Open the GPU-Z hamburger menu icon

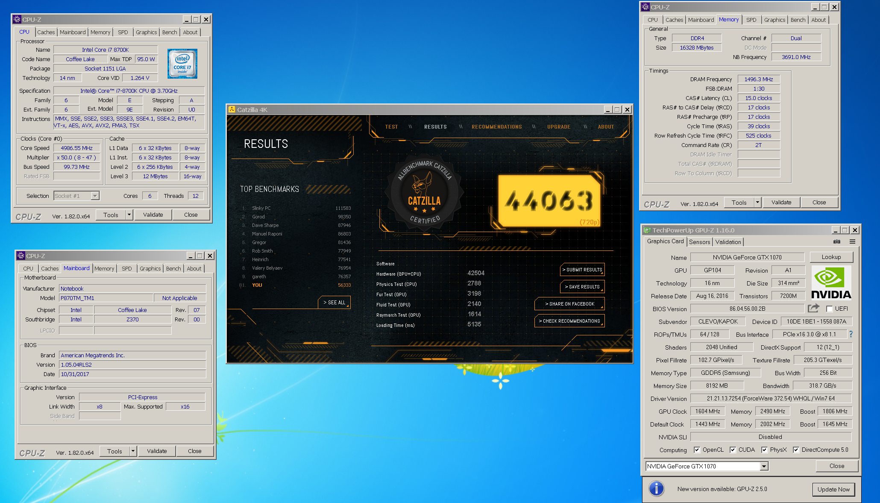[x=852, y=241]
